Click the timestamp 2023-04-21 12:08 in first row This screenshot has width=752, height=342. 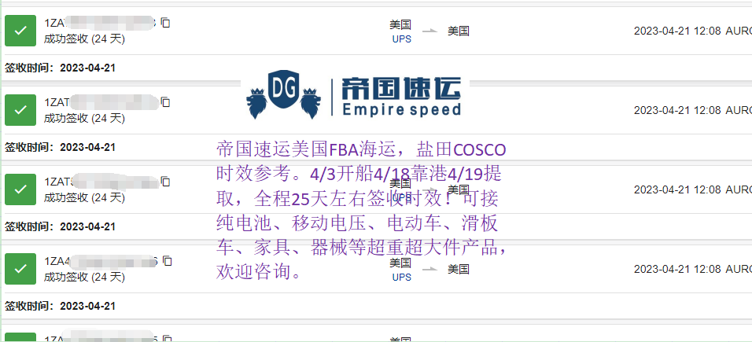tap(677, 31)
